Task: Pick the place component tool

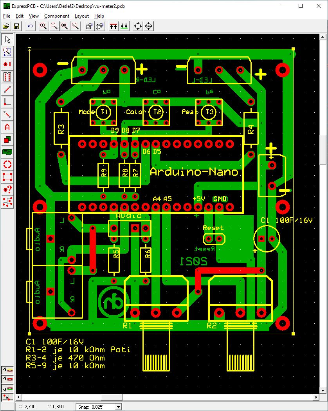Action: [x=7, y=77]
